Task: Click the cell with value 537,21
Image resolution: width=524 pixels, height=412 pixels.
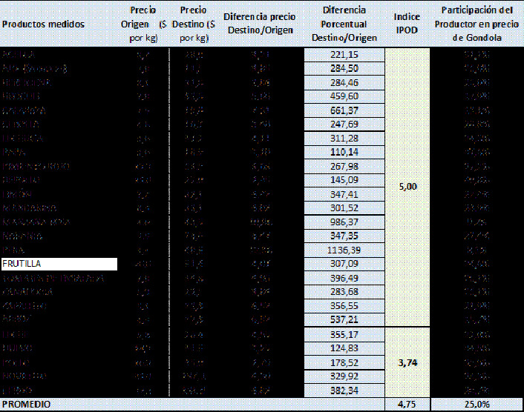Action: pos(344,319)
